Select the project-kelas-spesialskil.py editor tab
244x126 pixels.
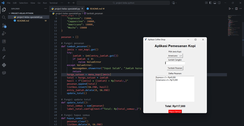(67, 9)
